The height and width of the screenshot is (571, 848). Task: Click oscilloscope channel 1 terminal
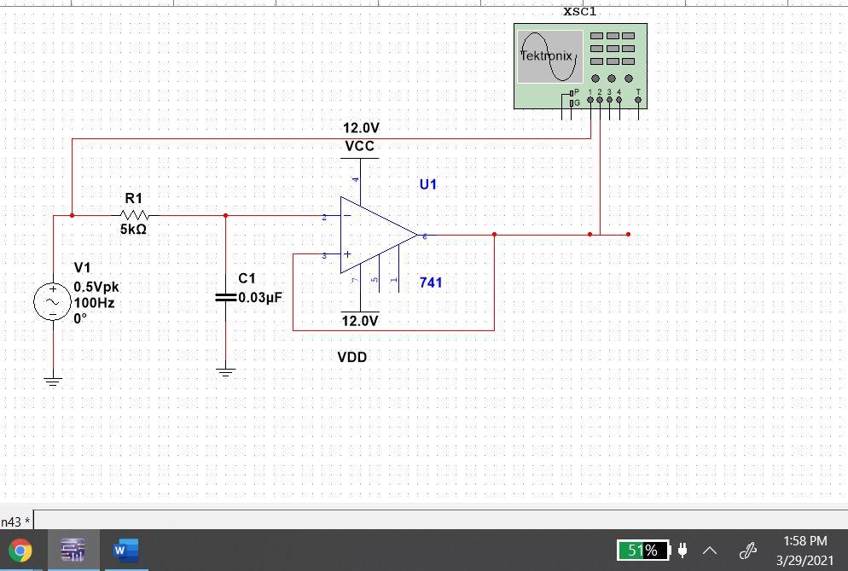[x=590, y=100]
